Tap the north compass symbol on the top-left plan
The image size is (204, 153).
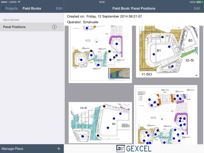pyautogui.click(x=96, y=41)
